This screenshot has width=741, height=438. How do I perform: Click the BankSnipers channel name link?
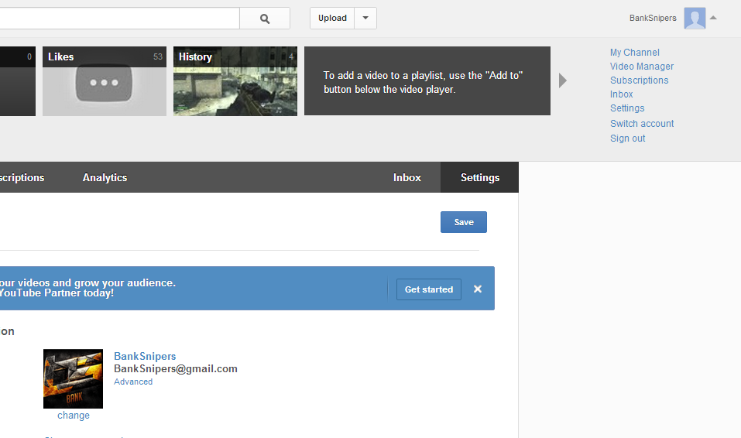click(145, 356)
